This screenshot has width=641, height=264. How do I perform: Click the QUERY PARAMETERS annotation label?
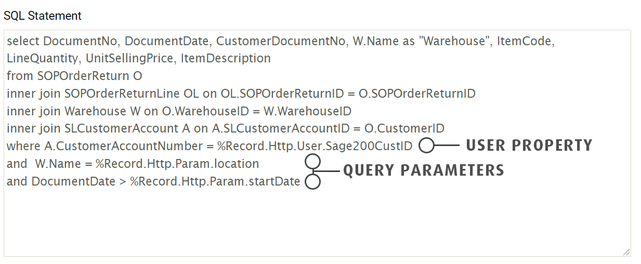[423, 170]
